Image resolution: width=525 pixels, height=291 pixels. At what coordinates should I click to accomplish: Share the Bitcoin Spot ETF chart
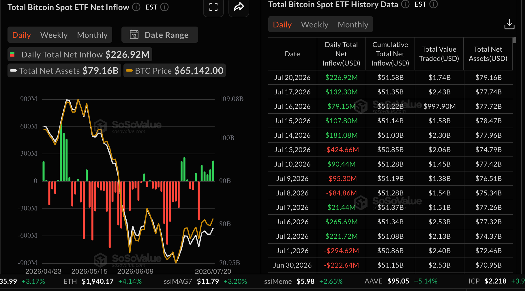239,7
